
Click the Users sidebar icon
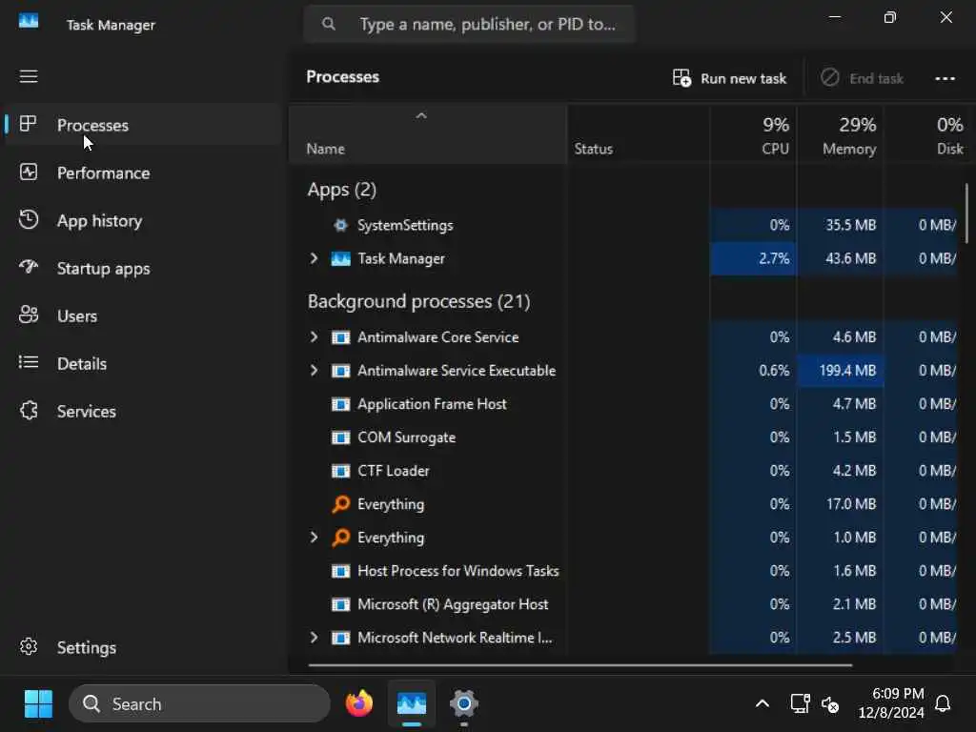[x=29, y=315]
